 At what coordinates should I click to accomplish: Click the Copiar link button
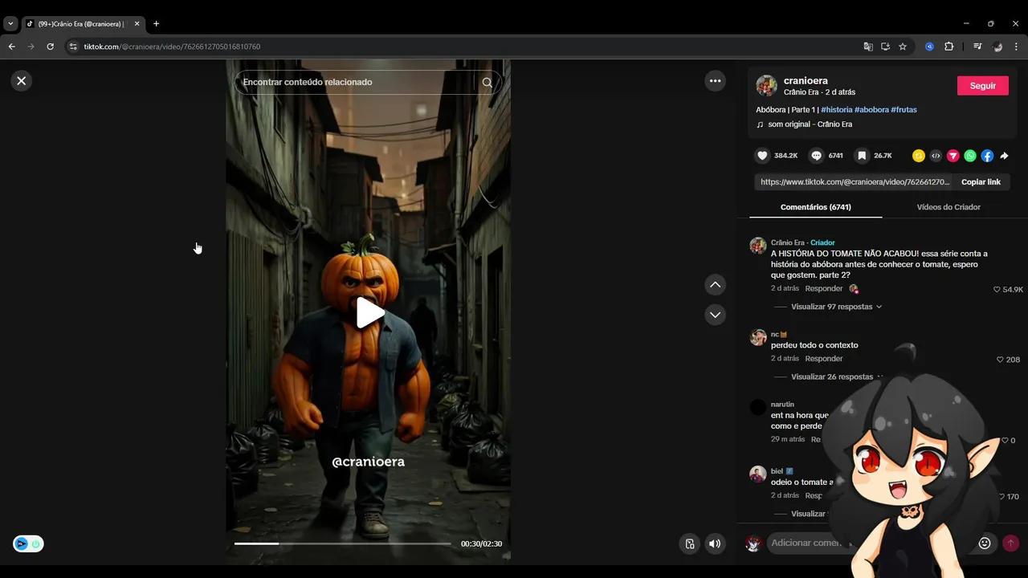pyautogui.click(x=981, y=182)
